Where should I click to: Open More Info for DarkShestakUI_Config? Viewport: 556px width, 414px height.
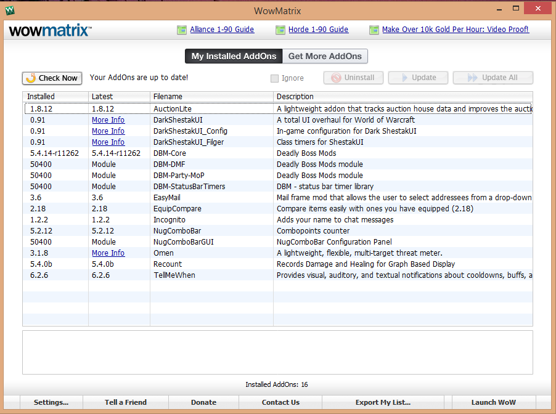coord(108,131)
